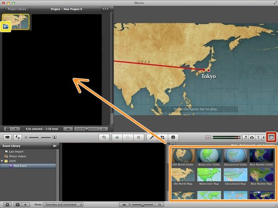
Task: Play selected events from beginning
Action: pyautogui.click(x=25, y=205)
